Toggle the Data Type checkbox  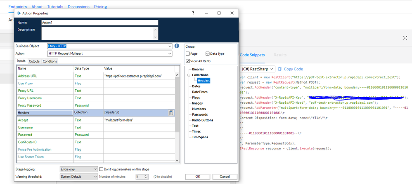coord(208,54)
